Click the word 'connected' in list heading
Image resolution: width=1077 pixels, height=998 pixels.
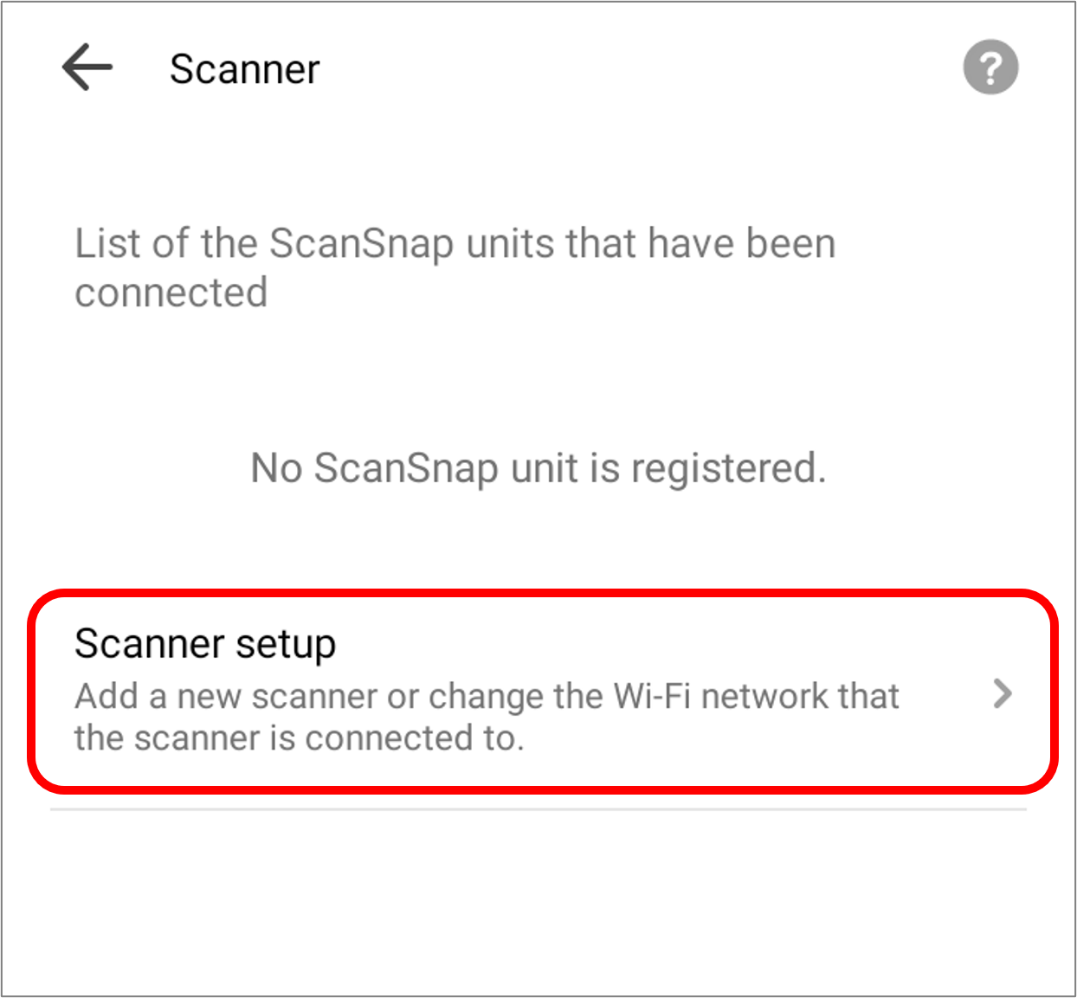[x=171, y=293]
